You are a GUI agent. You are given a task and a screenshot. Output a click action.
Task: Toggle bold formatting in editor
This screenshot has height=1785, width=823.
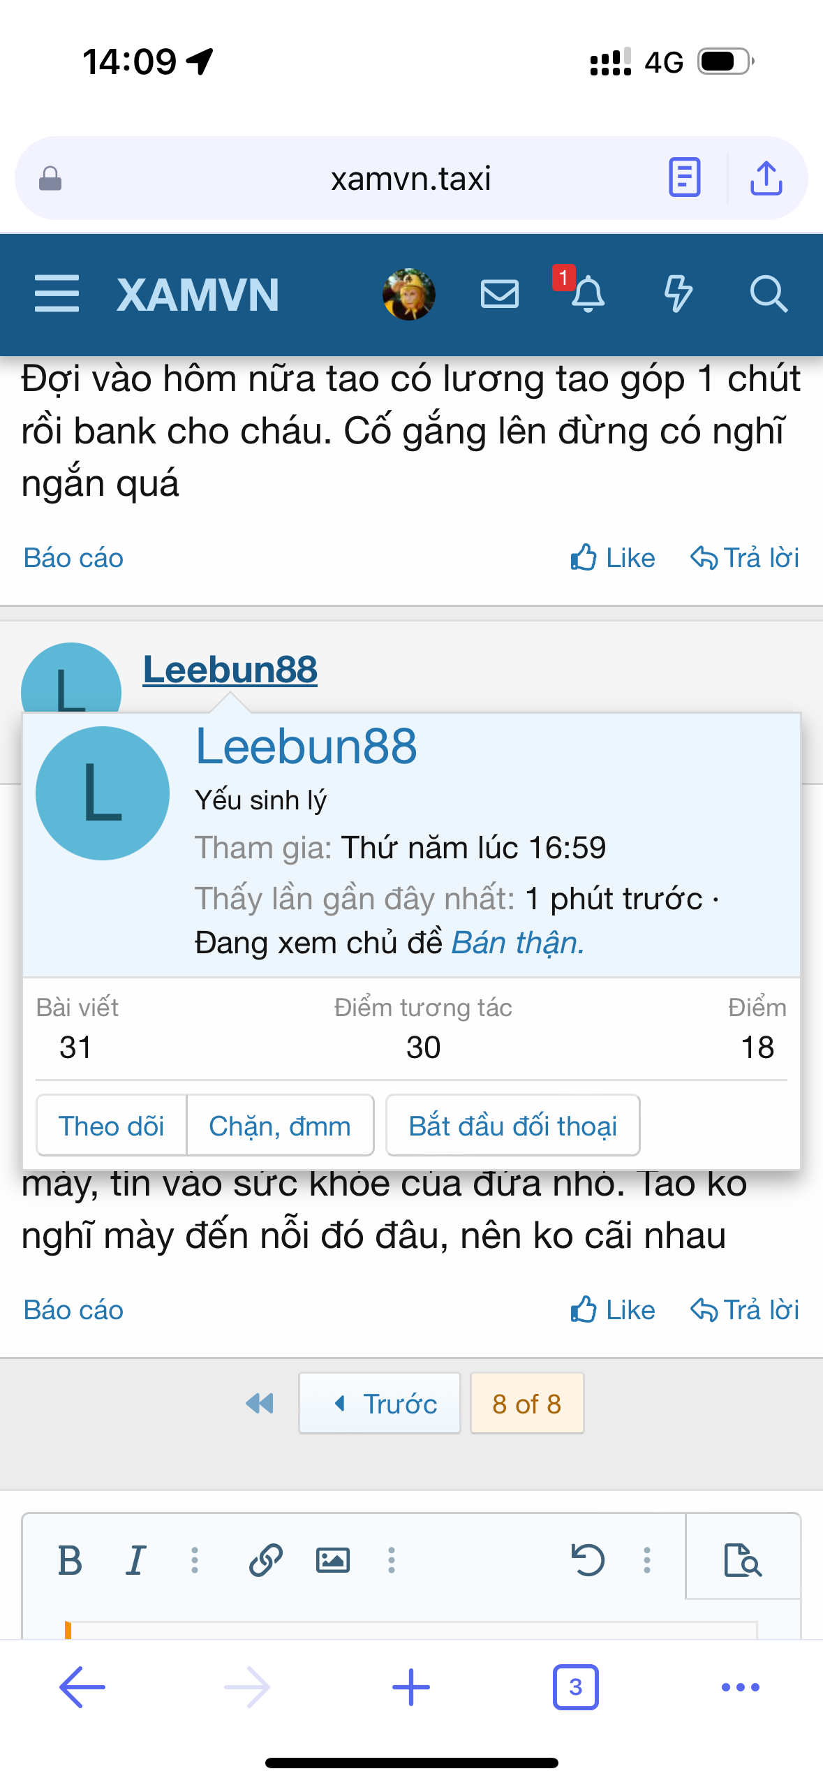(70, 1559)
